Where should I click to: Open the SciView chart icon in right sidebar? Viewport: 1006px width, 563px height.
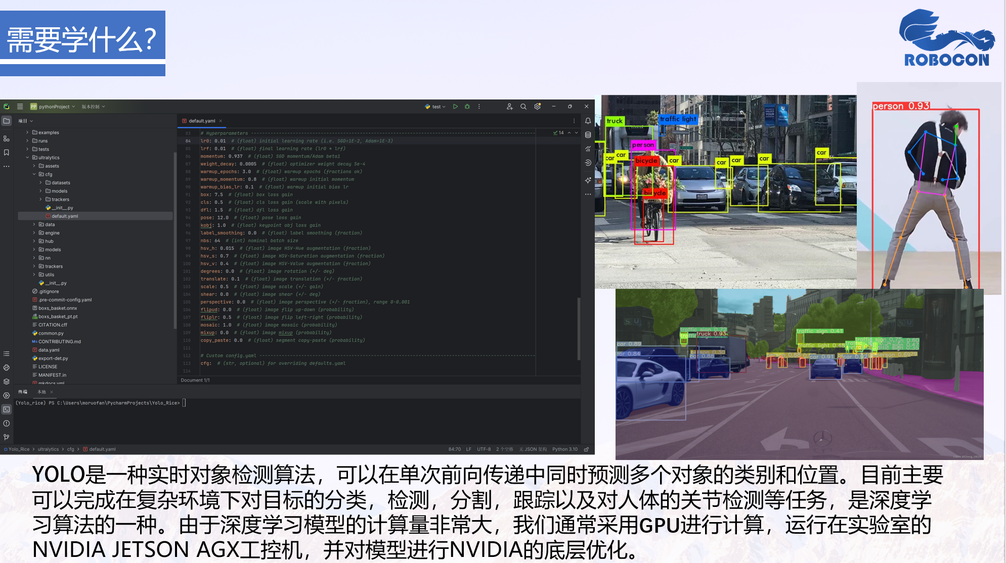coord(588,149)
